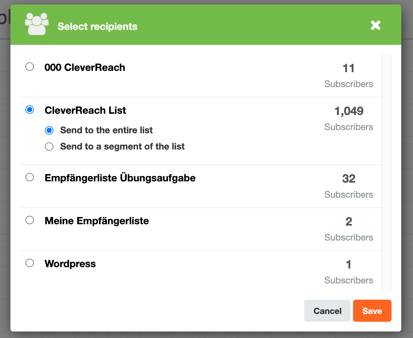Click the Meine Empfängerliste list name
The image size is (413, 338).
coord(97,221)
